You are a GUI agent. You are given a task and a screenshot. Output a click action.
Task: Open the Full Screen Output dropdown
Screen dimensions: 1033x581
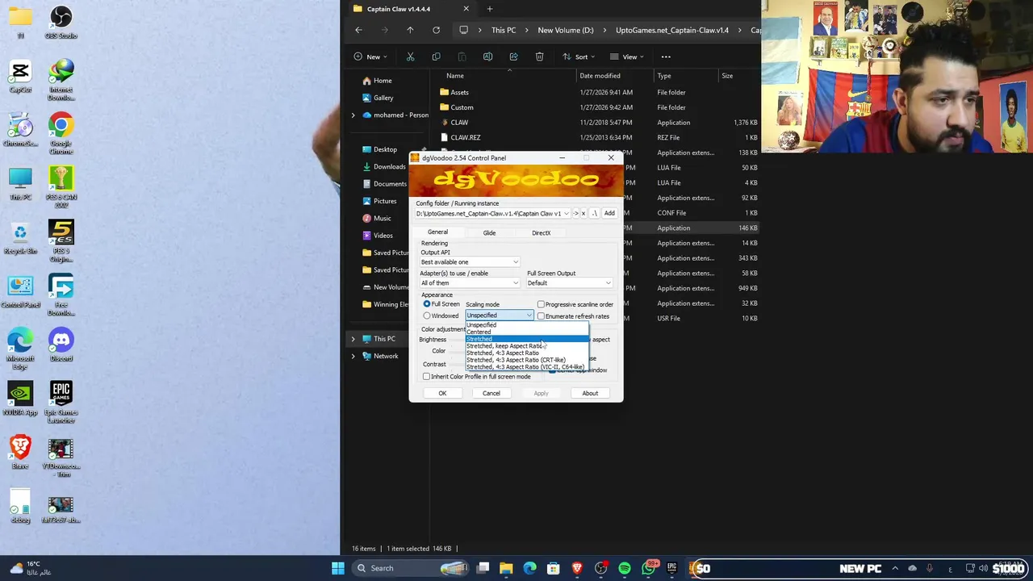[x=570, y=282]
